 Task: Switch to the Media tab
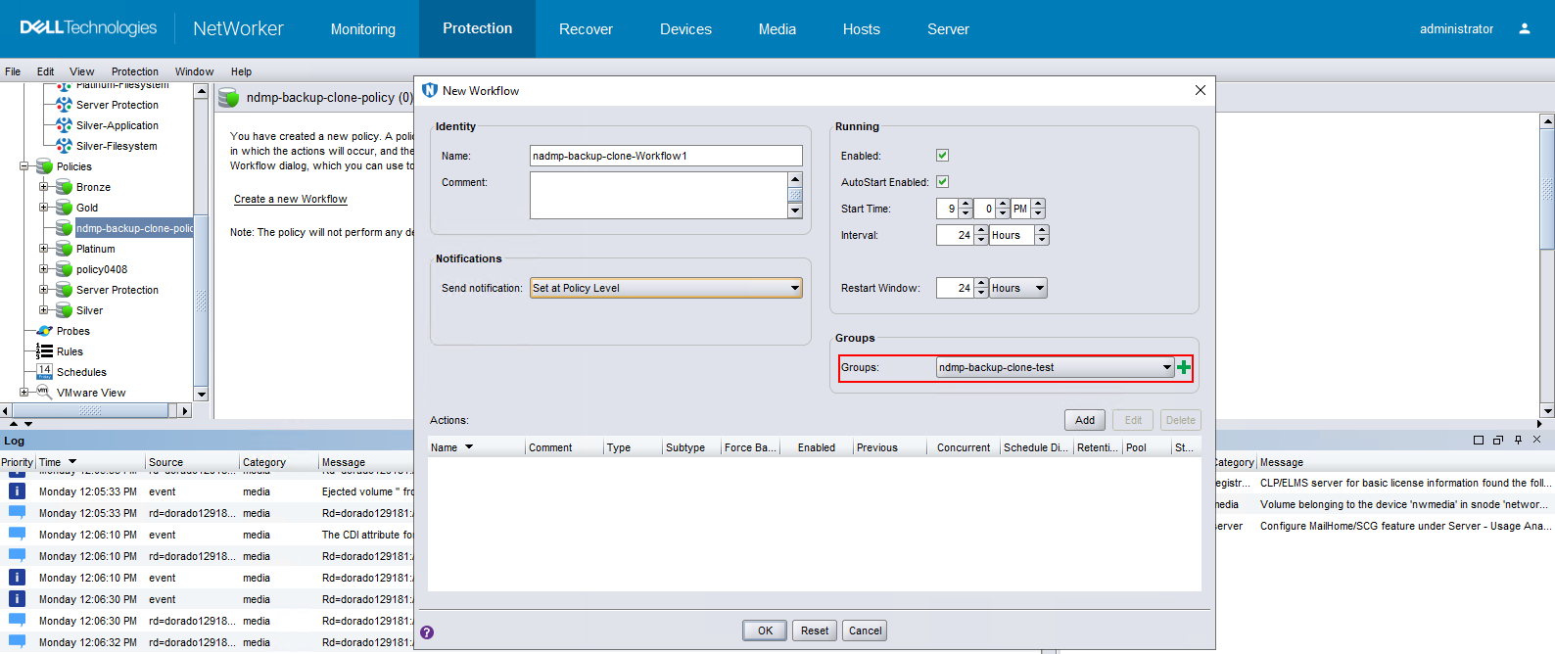coord(777,29)
